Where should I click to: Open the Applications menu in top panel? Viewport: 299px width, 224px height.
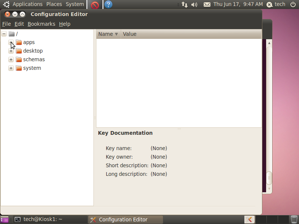click(x=28, y=4)
